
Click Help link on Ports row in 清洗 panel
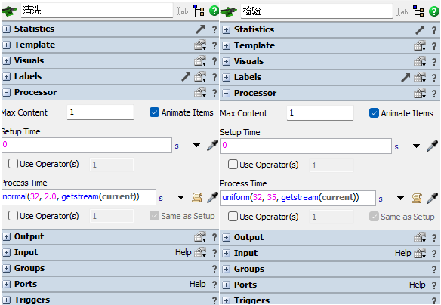pyautogui.click(x=197, y=284)
